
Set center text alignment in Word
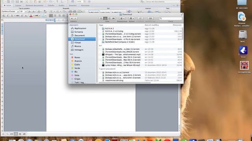(x=55, y=16)
